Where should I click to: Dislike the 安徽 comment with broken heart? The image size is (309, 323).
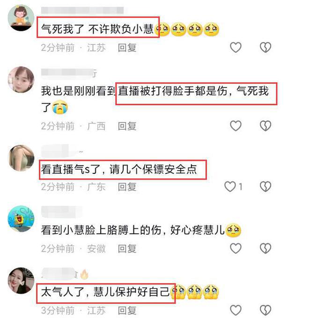click(265, 248)
